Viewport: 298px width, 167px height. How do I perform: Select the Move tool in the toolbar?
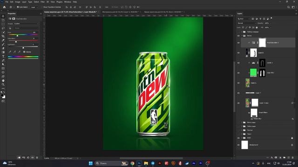click(3, 16)
